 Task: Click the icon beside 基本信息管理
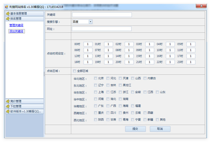tap(8, 13)
